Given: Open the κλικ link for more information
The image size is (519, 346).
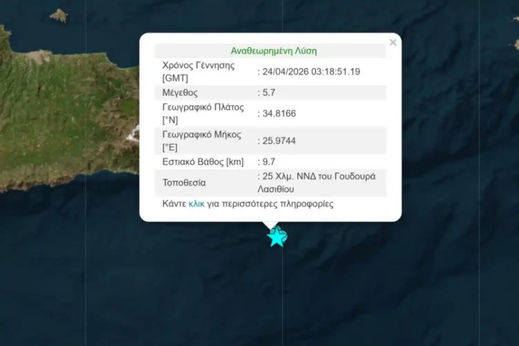Looking at the screenshot, I should (x=197, y=204).
